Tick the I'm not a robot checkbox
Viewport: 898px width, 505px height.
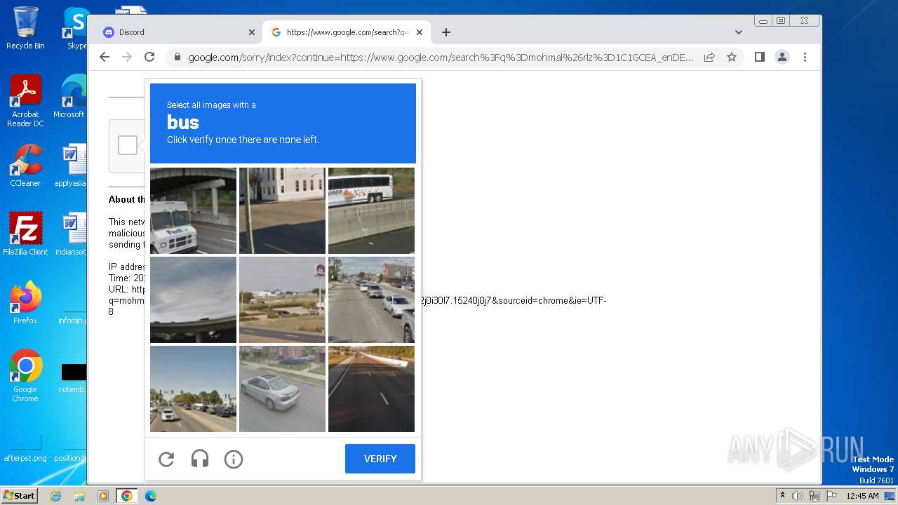(x=128, y=145)
